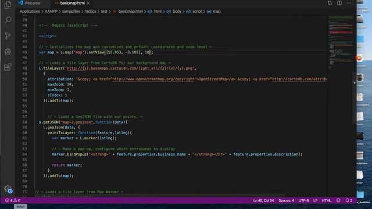Click the minimap code overview
The height and width of the screenshot is (209, 372).
point(341,42)
